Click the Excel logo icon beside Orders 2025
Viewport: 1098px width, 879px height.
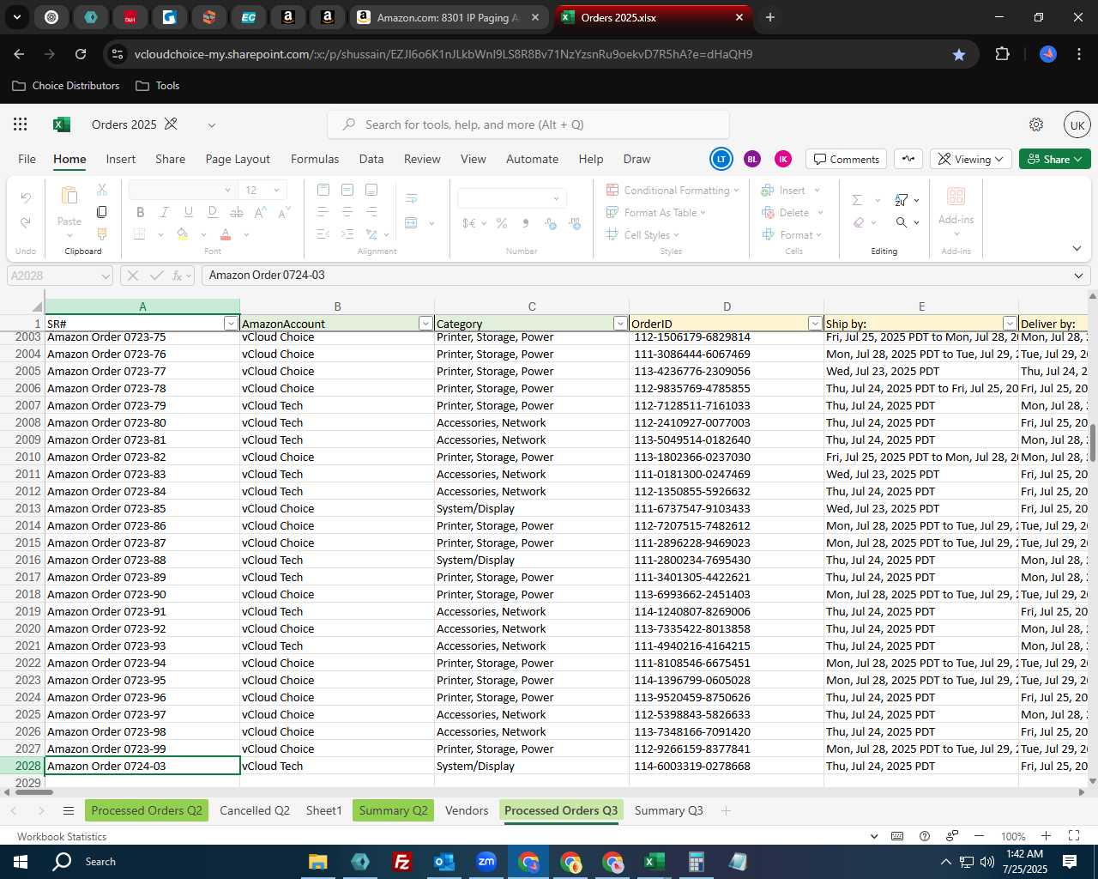(62, 124)
